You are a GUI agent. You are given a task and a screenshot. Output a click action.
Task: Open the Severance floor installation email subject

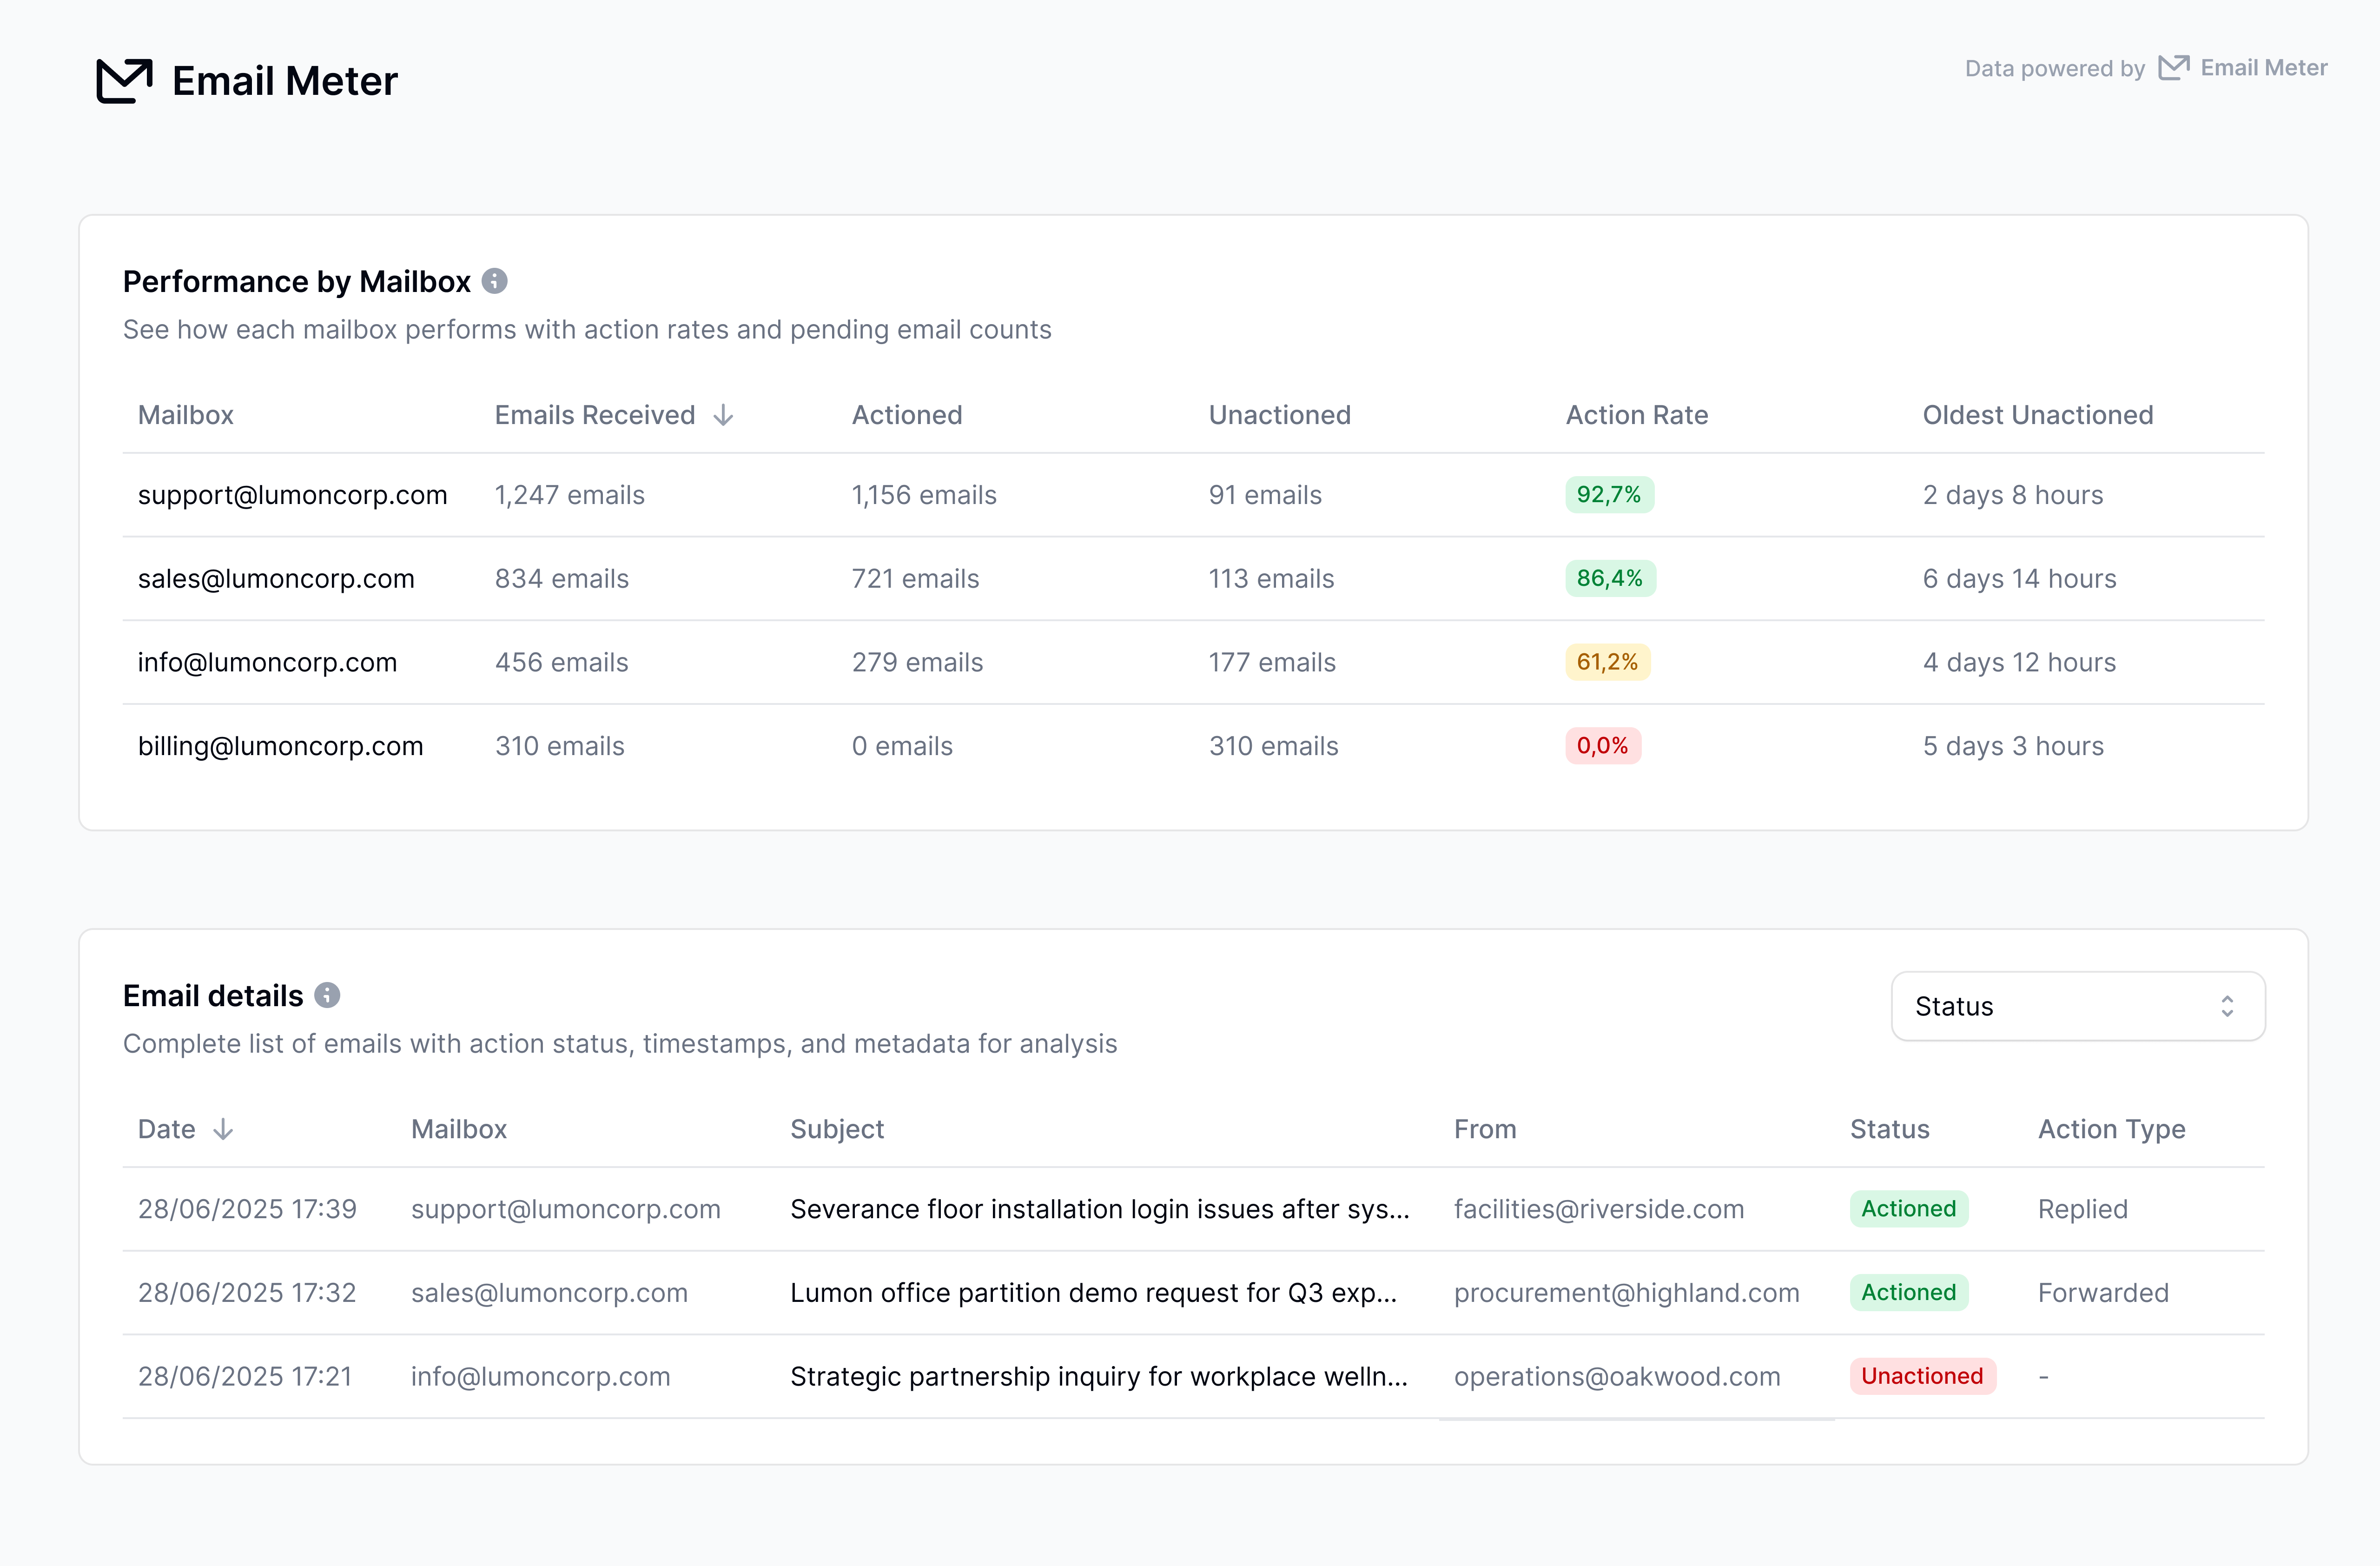tap(1099, 1209)
